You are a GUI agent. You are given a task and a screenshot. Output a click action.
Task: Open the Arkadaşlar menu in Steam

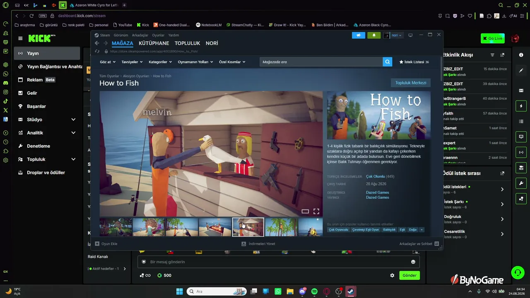coord(140,35)
